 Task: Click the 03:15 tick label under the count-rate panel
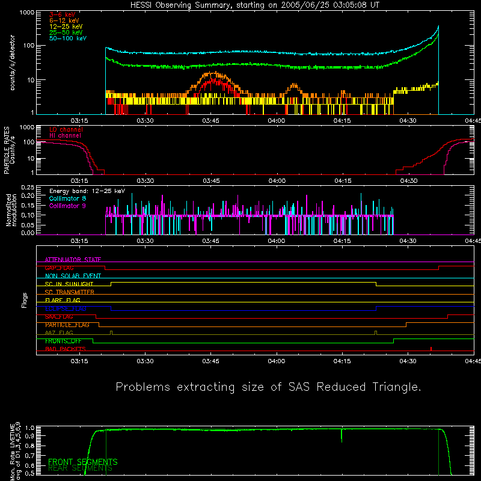click(79, 121)
